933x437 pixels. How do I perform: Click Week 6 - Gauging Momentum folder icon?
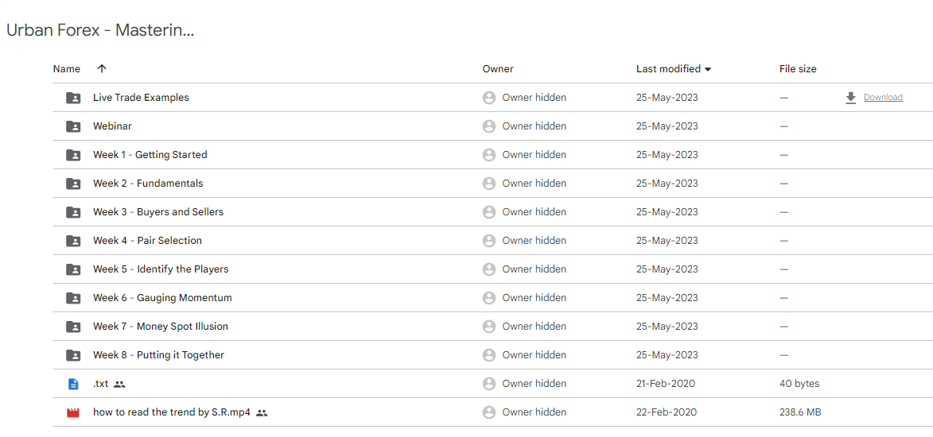coord(73,298)
